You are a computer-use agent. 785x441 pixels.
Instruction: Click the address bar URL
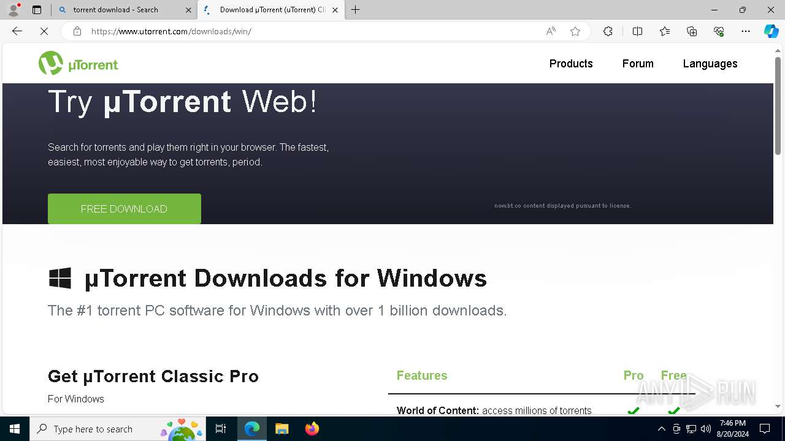[x=171, y=31]
